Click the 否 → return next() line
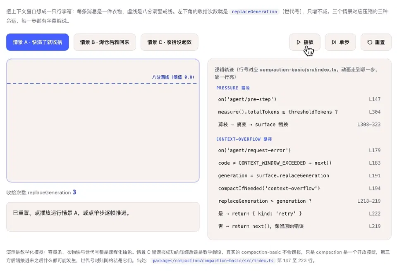This screenshot has width=397, height=271. point(299,226)
